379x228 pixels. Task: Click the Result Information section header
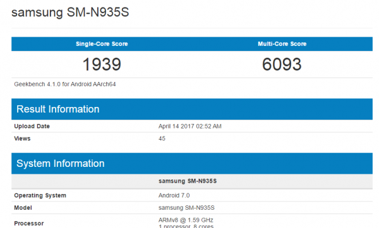coord(192,109)
